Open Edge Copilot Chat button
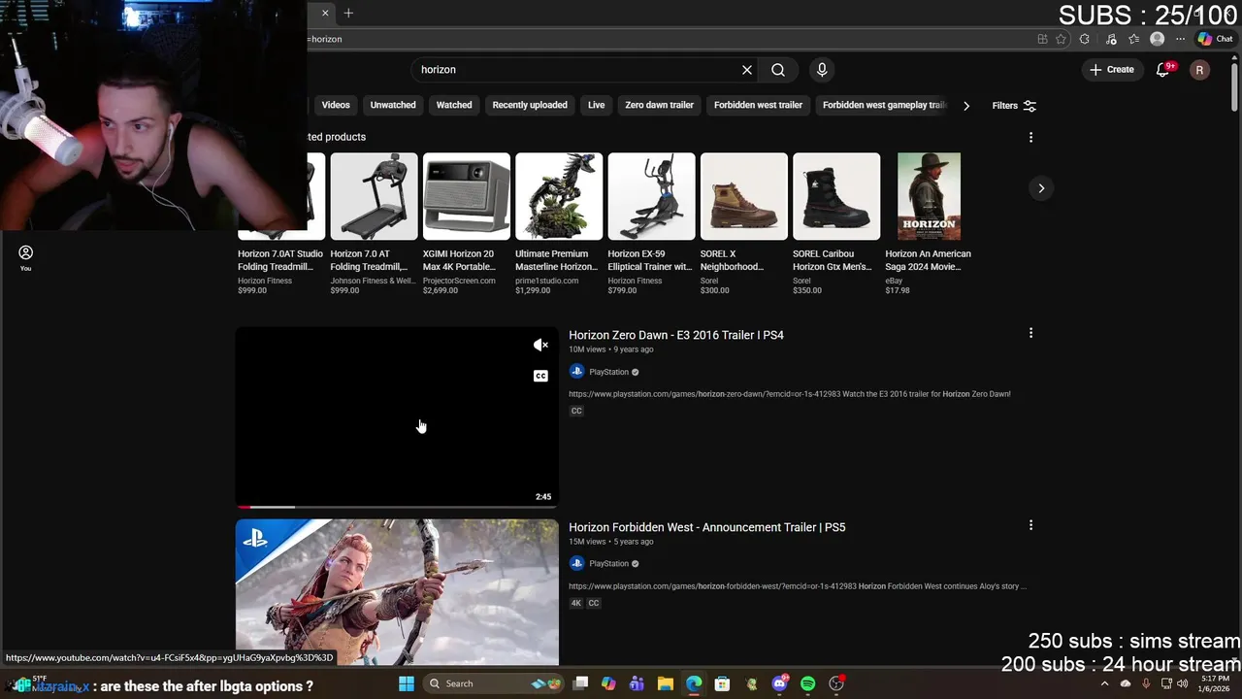The height and width of the screenshot is (699, 1242). [1215, 39]
